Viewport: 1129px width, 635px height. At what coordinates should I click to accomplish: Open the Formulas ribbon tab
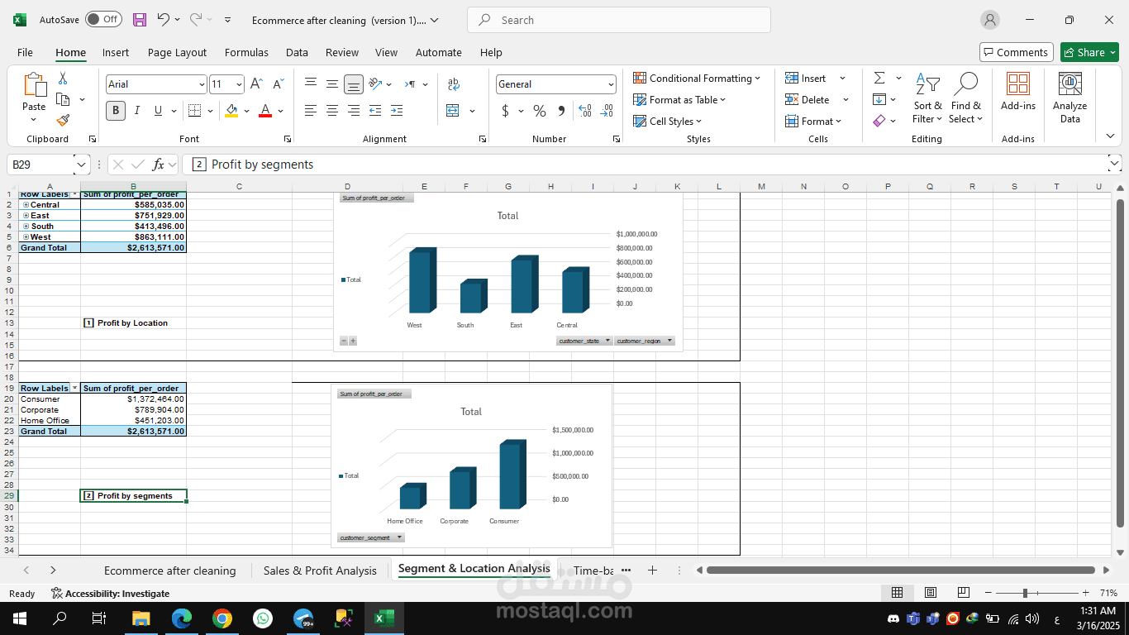(246, 52)
